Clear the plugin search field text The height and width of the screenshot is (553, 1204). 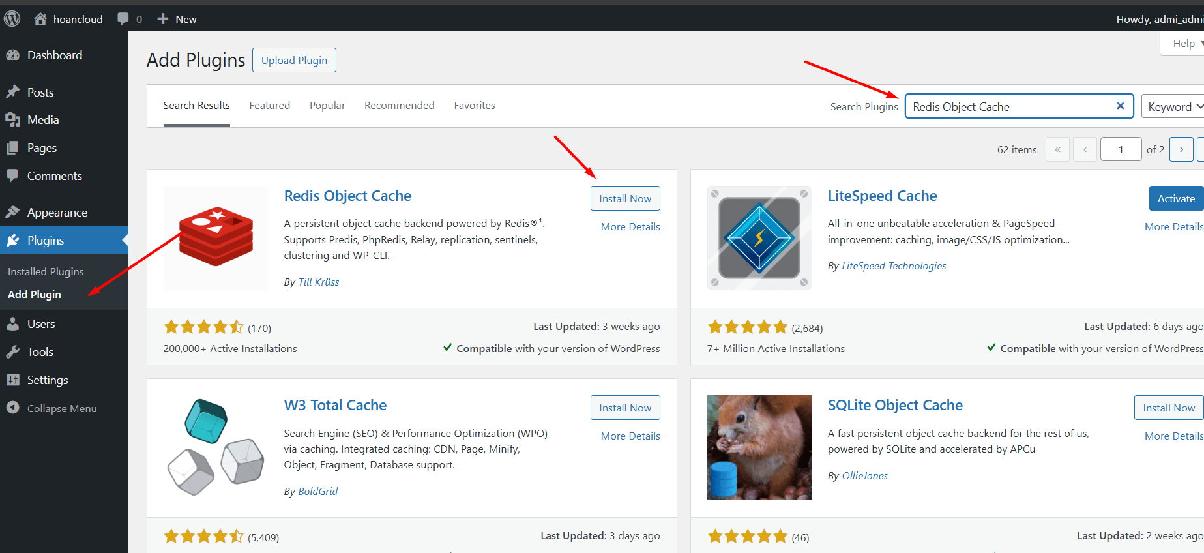pos(1120,106)
